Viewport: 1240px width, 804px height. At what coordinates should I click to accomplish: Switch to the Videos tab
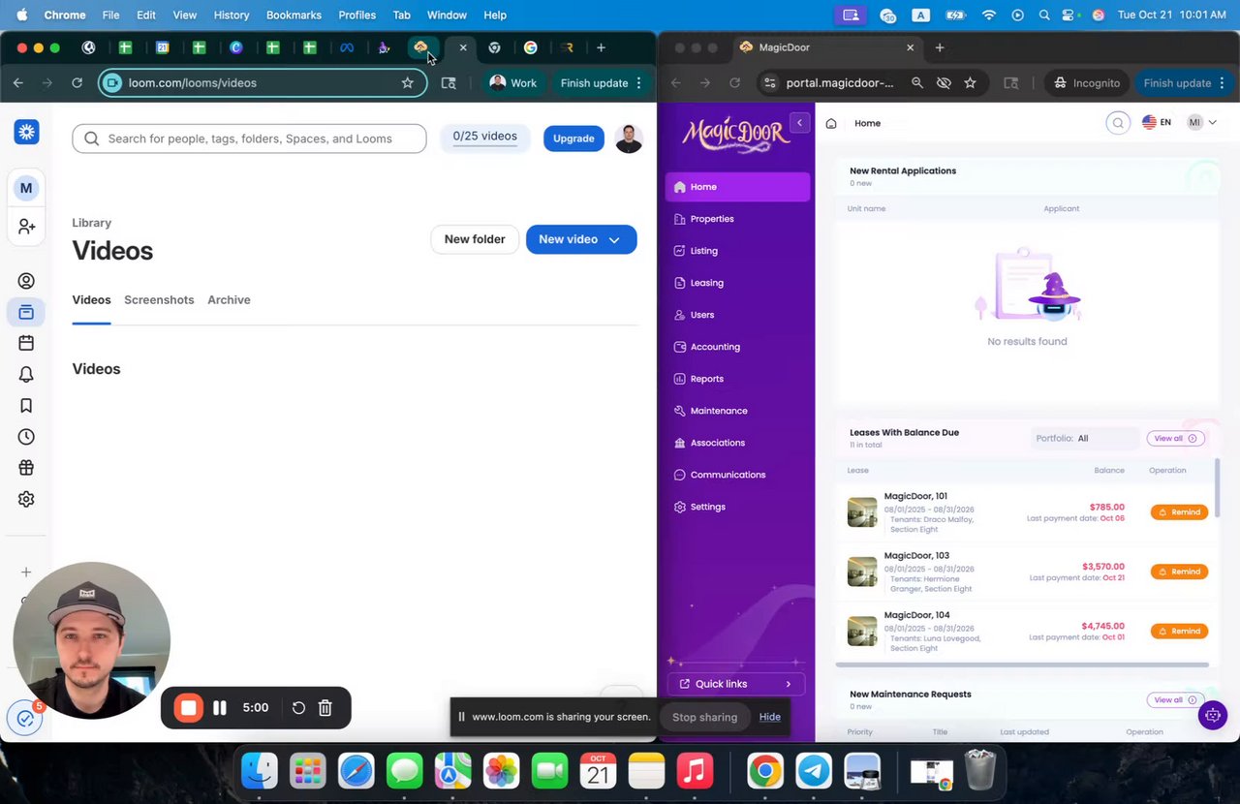tap(91, 300)
